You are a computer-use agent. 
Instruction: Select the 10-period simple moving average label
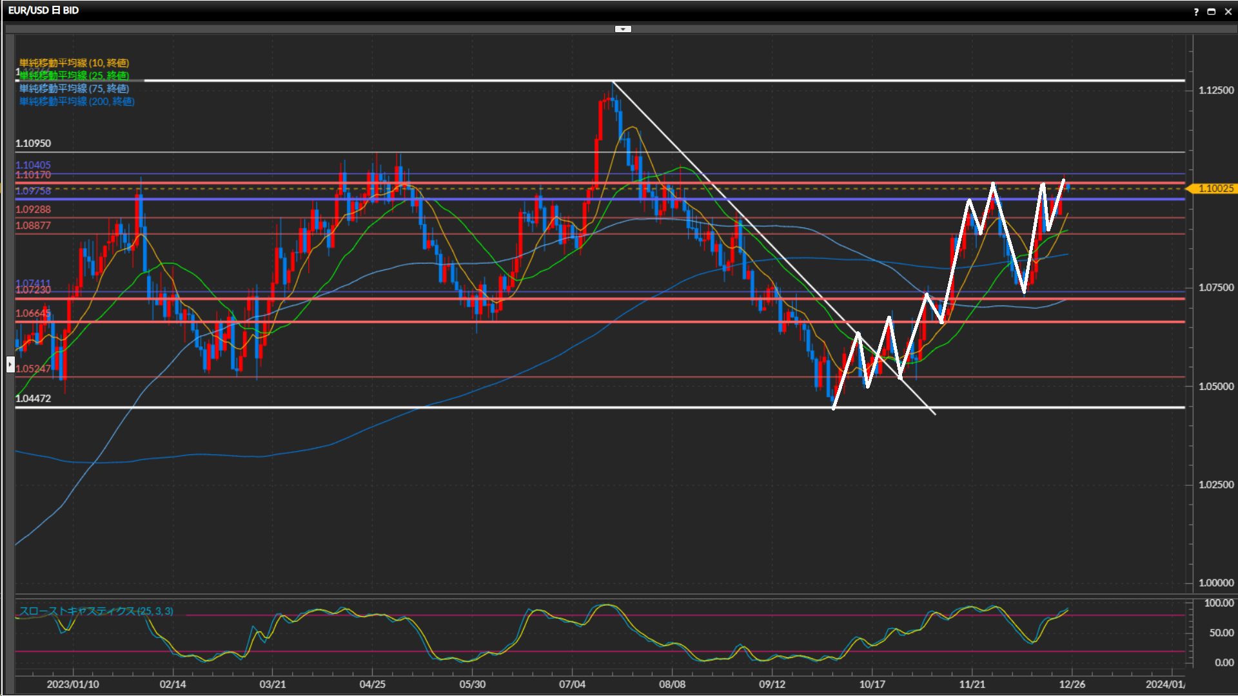click(x=74, y=63)
